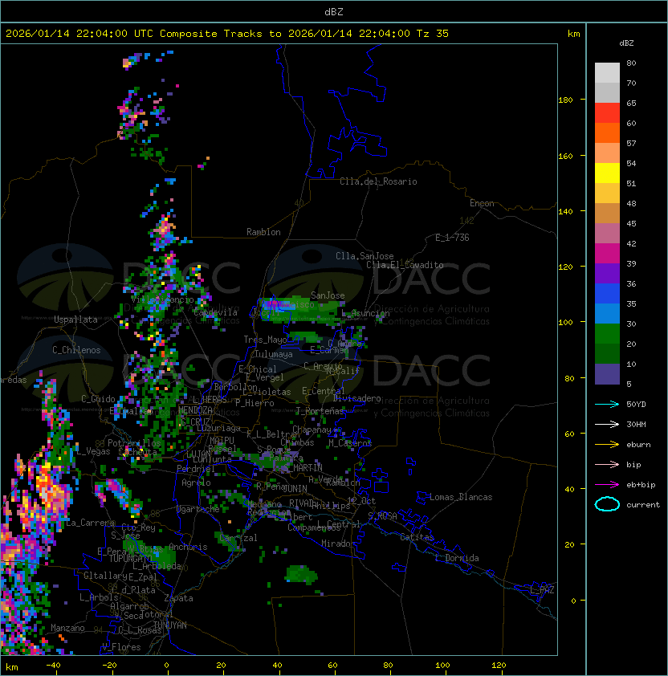Screen dimensions: 668x676
Task: Click the 'C_Guido' map label
Action: tap(98, 399)
